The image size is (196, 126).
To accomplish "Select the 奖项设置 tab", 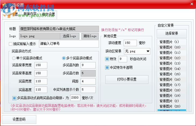I will pos(11,15).
